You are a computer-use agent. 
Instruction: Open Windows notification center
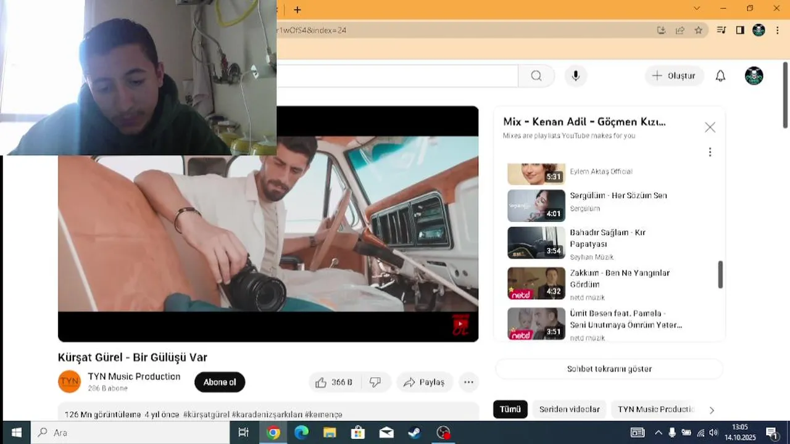pyautogui.click(x=771, y=433)
